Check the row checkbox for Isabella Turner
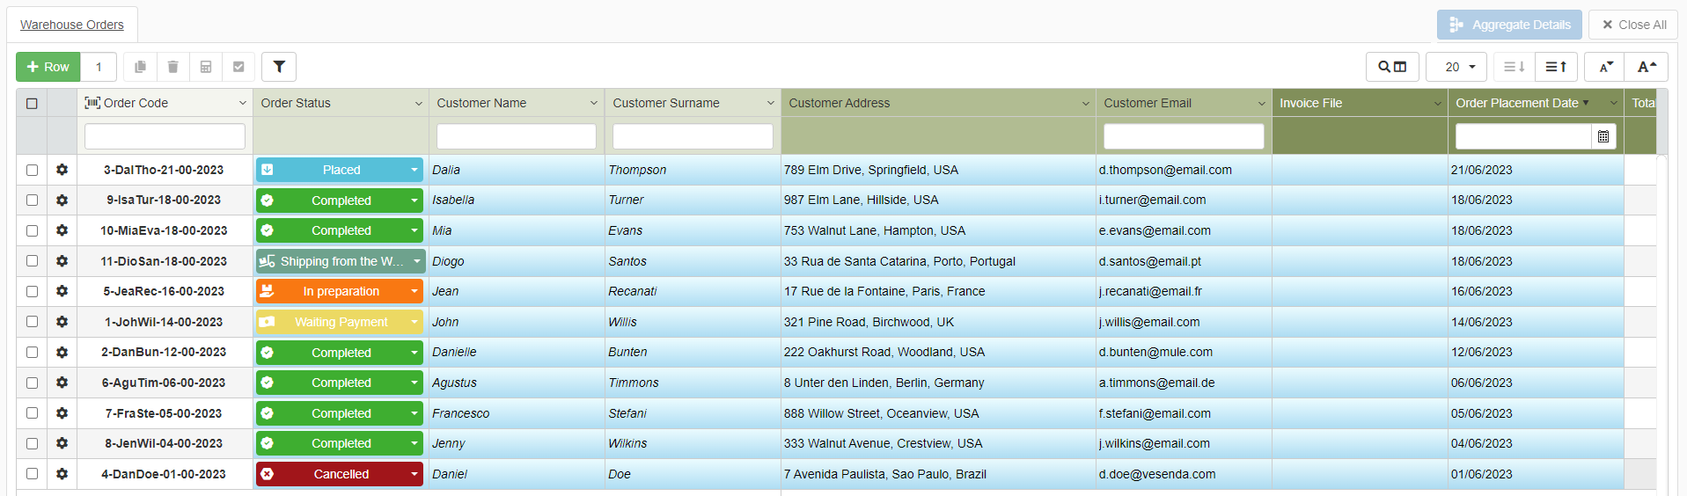 pyautogui.click(x=32, y=201)
